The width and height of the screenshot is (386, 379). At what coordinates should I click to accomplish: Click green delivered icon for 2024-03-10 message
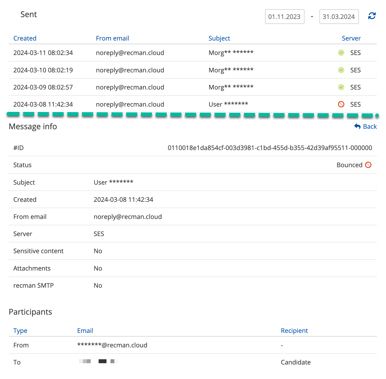pyautogui.click(x=341, y=70)
